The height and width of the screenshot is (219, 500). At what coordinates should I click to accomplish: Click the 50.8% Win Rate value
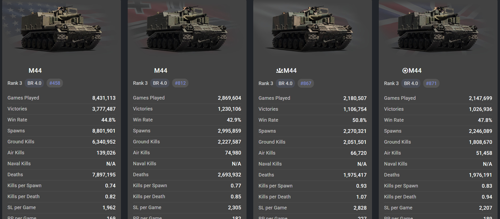pos(359,120)
